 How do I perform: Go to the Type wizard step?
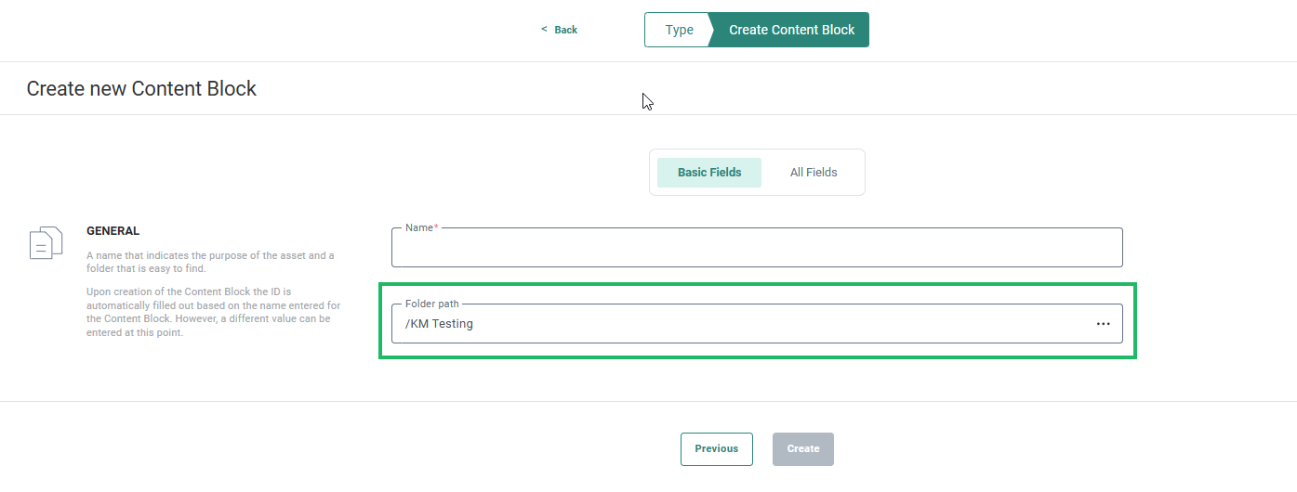[x=677, y=30]
